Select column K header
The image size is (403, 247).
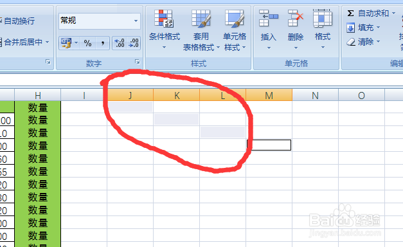[x=177, y=95]
